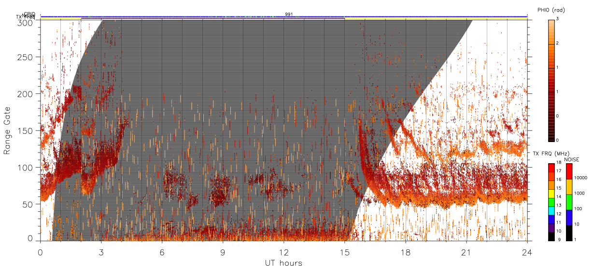Click x-axis tick label "21"
Screen dimensions: 593x273
pos(466,252)
